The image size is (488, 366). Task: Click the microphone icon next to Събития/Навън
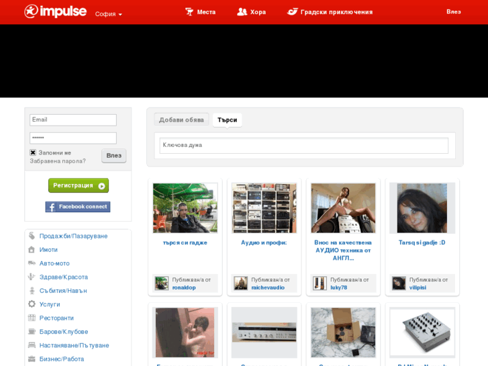pyautogui.click(x=32, y=291)
